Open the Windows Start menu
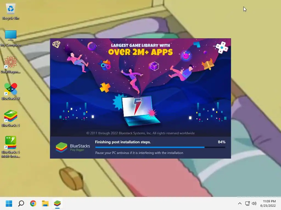Image resolution: width=281 pixels, height=210 pixels. pyautogui.click(x=9, y=203)
